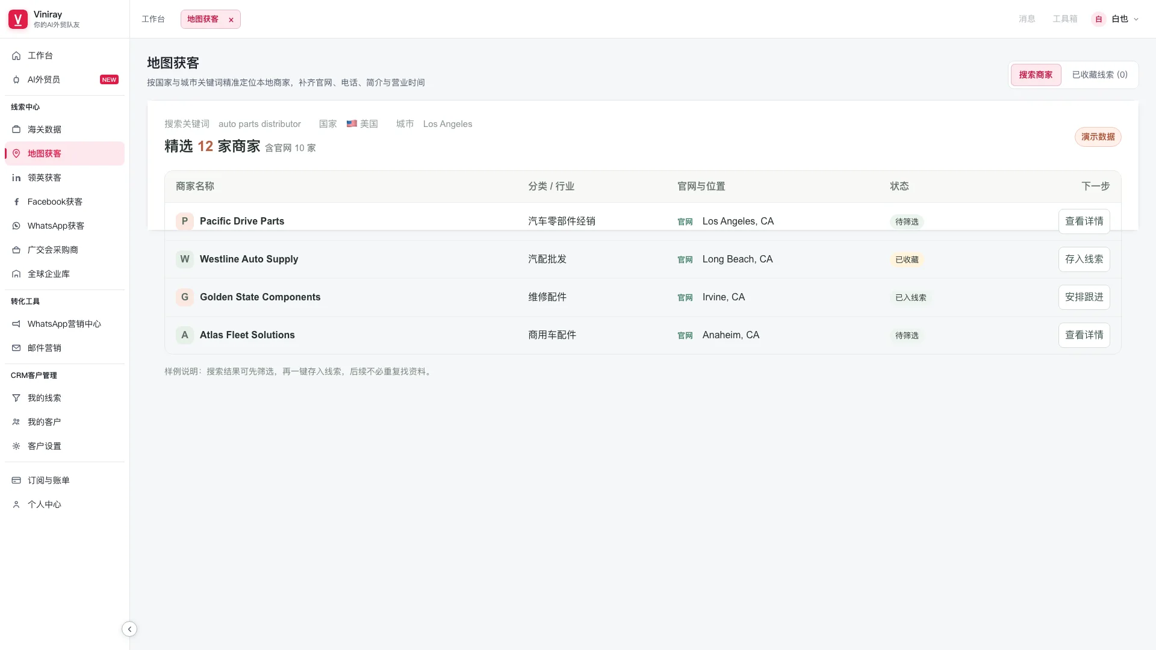The image size is (1156, 650).
Task: Click the 演示数据 badge
Action: pos(1098,137)
